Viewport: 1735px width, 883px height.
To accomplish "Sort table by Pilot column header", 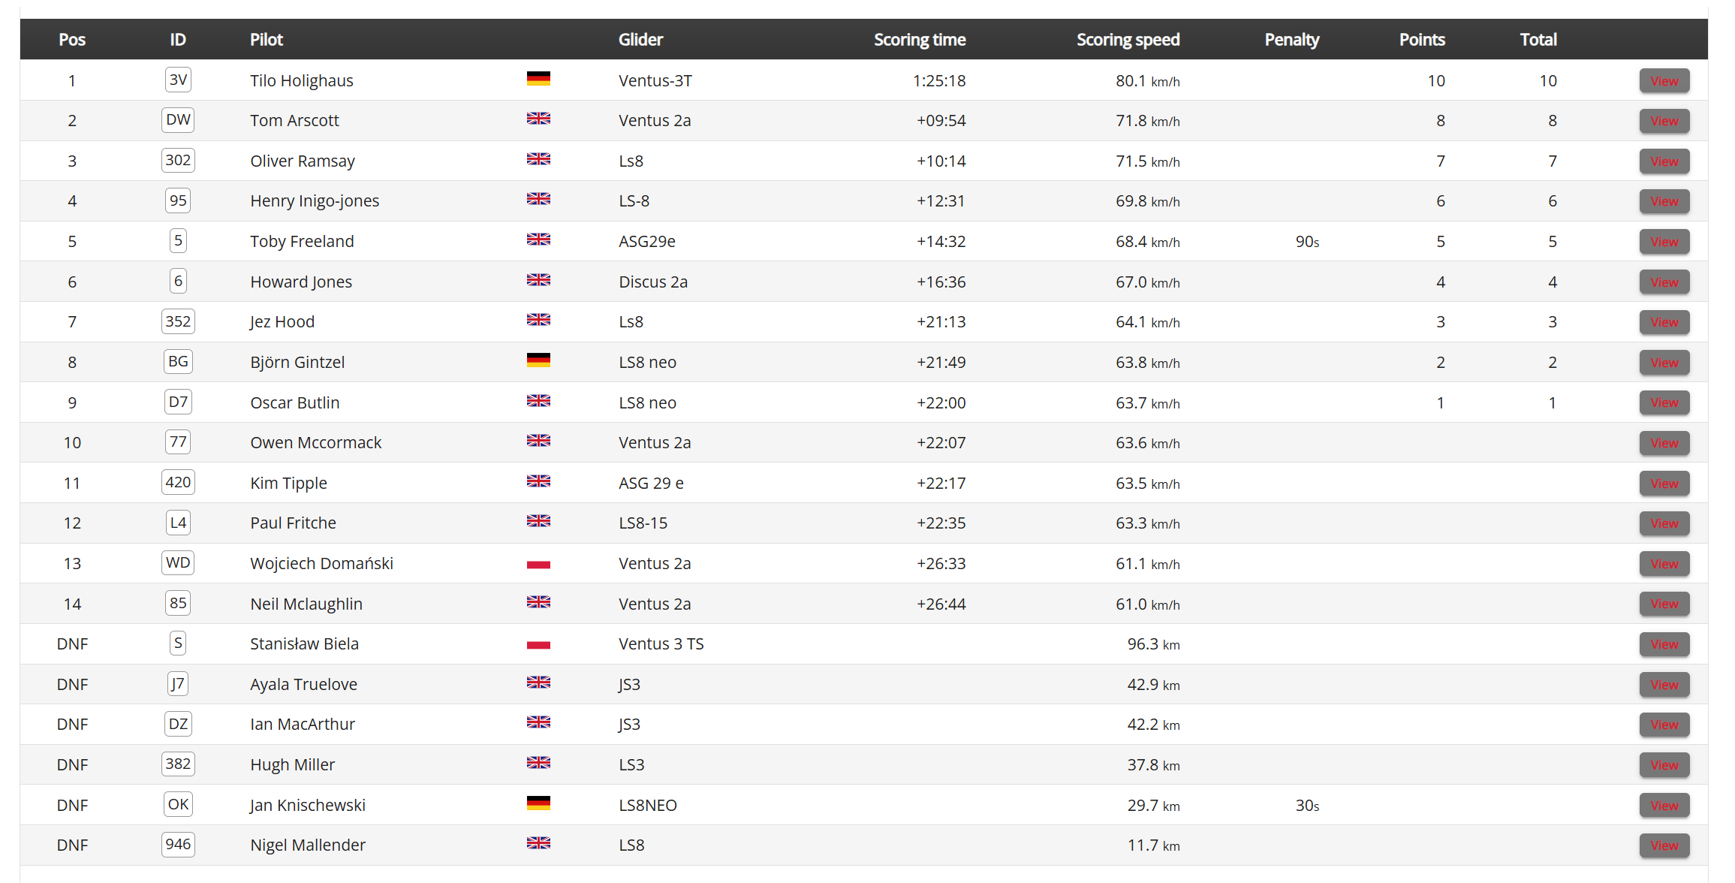I will coord(267,40).
